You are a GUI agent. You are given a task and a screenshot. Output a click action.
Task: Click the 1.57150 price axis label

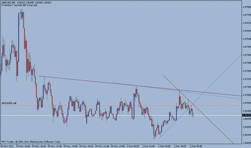247,87
